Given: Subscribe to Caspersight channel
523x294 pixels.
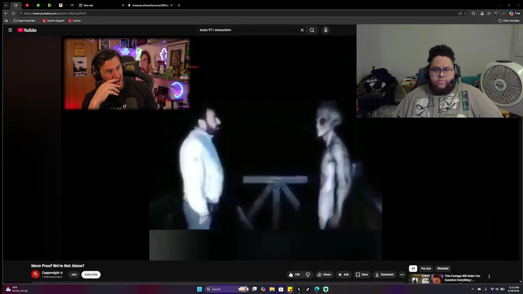Looking at the screenshot, I should click(x=91, y=274).
